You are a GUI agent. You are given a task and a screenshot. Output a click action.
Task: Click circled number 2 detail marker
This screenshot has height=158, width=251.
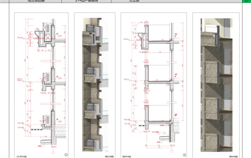coord(66,154)
